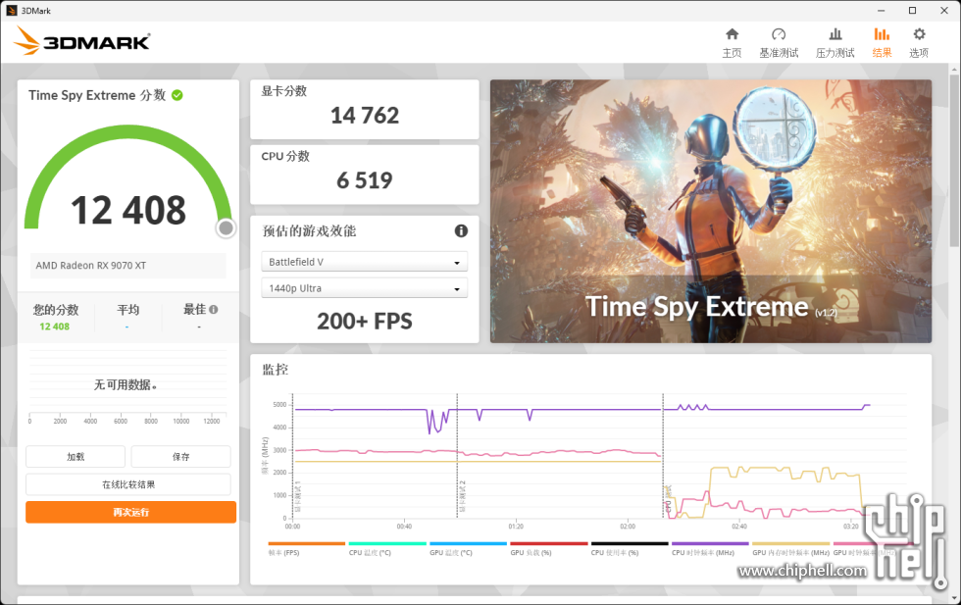Click the AMD Radeon RX 9070 XT label

click(90, 266)
